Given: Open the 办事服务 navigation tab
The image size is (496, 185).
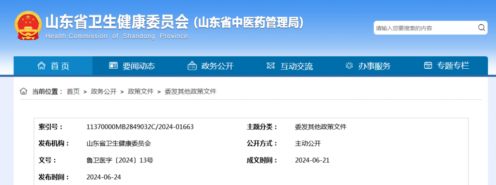Looking at the screenshot, I should [368, 66].
